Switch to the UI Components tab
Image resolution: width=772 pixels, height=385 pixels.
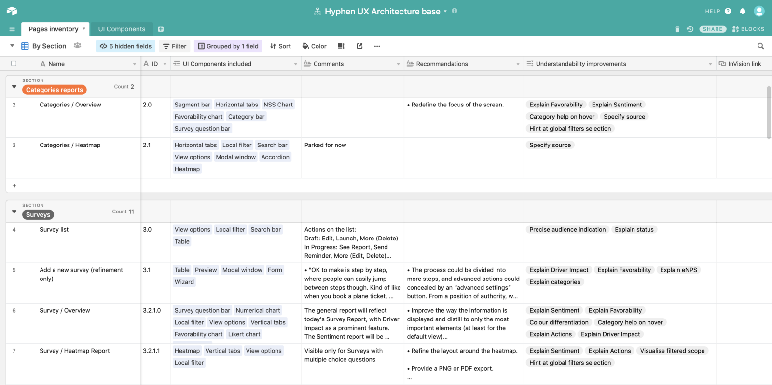[122, 29]
